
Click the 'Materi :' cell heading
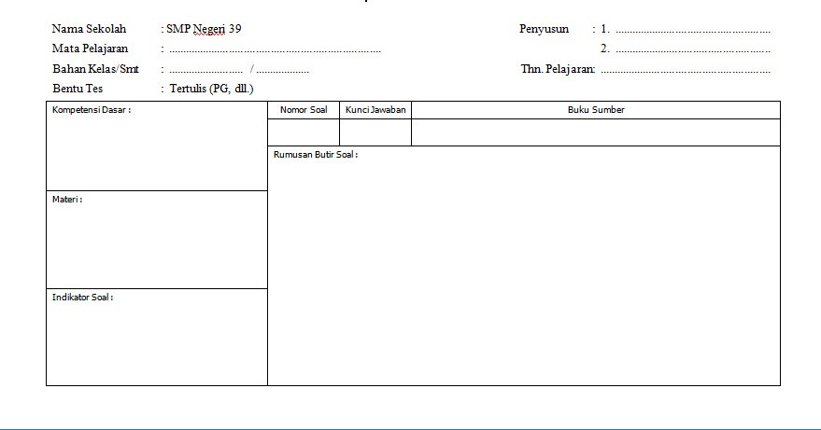67,200
